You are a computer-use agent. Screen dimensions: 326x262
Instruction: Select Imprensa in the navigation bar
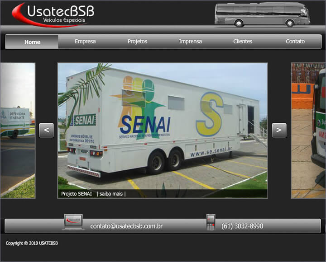pyautogui.click(x=190, y=41)
